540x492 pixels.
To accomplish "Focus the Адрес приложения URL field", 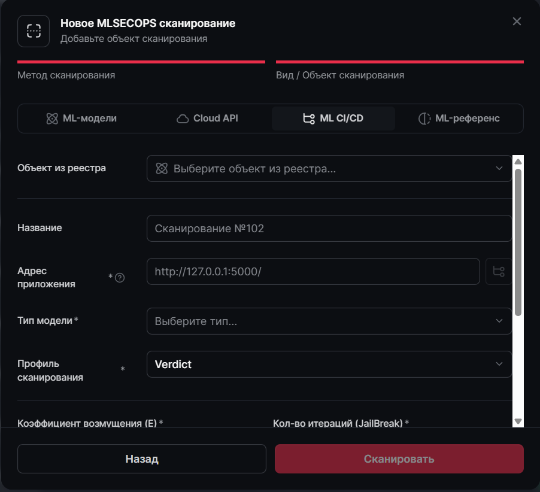I will point(313,271).
